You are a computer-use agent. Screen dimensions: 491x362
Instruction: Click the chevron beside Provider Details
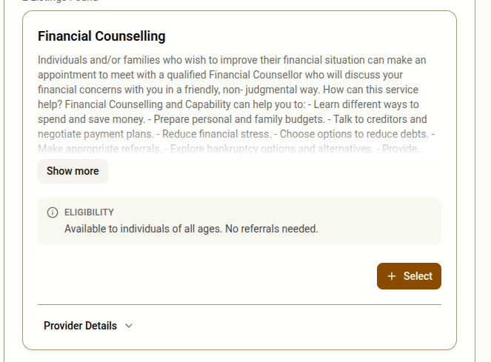point(129,326)
